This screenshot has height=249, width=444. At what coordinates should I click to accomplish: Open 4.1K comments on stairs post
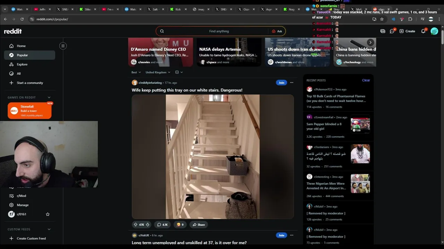point(162,225)
